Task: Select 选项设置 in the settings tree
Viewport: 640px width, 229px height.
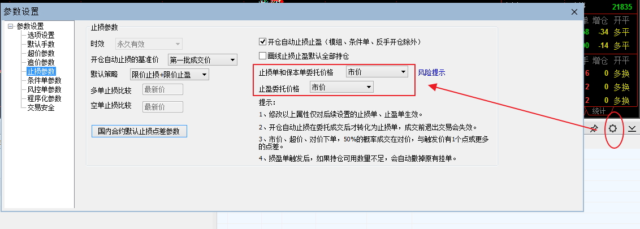Action: pyautogui.click(x=41, y=35)
